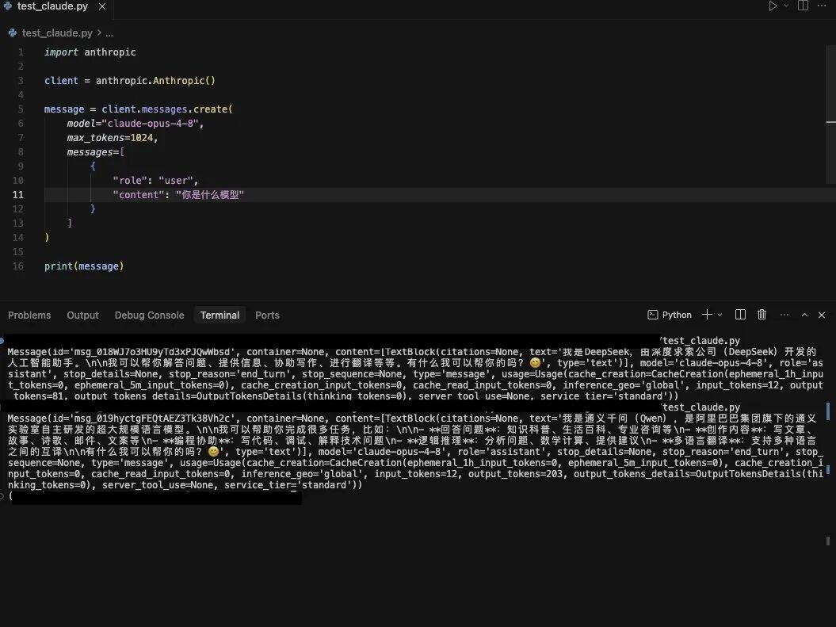Click line number 16 in the gutter

(18, 266)
